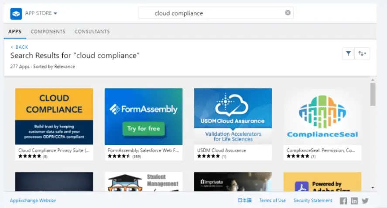Open the AppExchange Website link
Viewport: 387px width, 208px height.
point(33,200)
